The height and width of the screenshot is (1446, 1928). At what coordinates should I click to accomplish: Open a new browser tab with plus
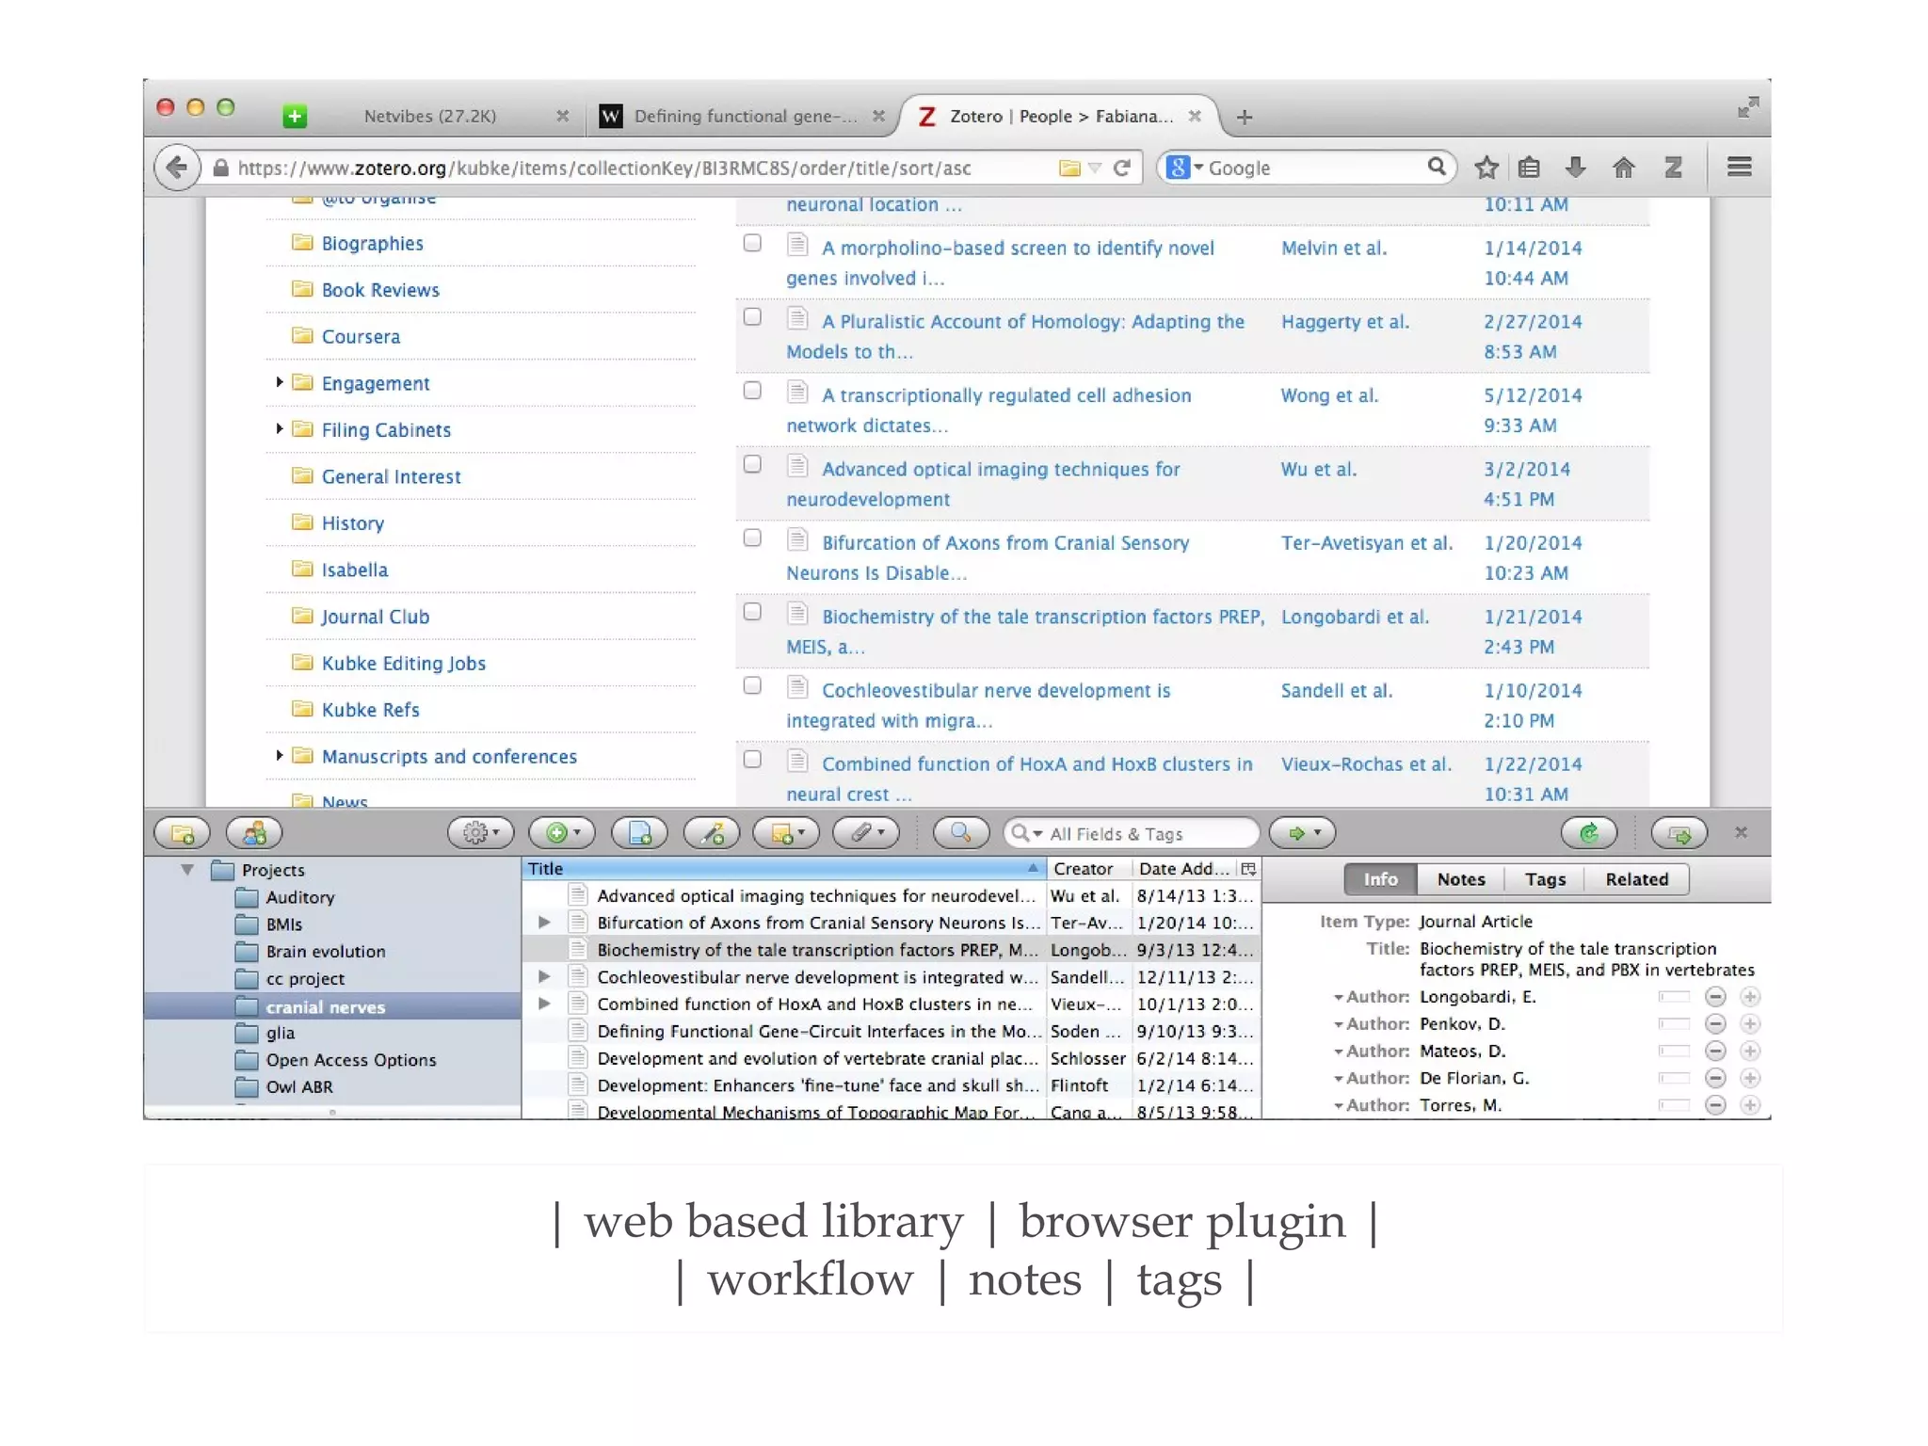(1245, 117)
